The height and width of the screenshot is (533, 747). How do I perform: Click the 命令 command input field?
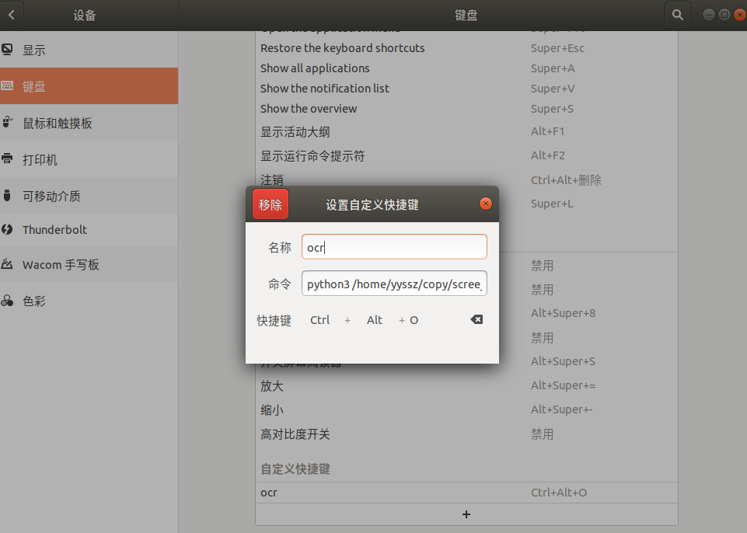[394, 284]
